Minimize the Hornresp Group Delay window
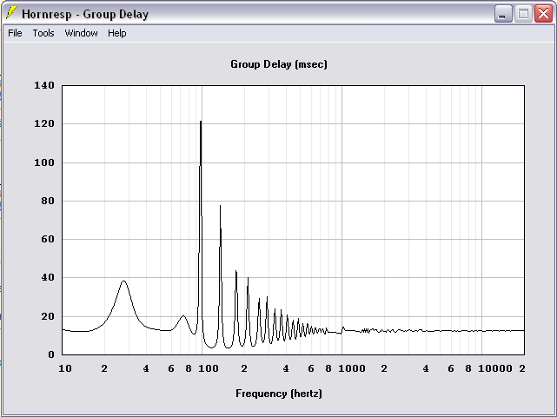The width and height of the screenshot is (557, 417). click(x=503, y=14)
